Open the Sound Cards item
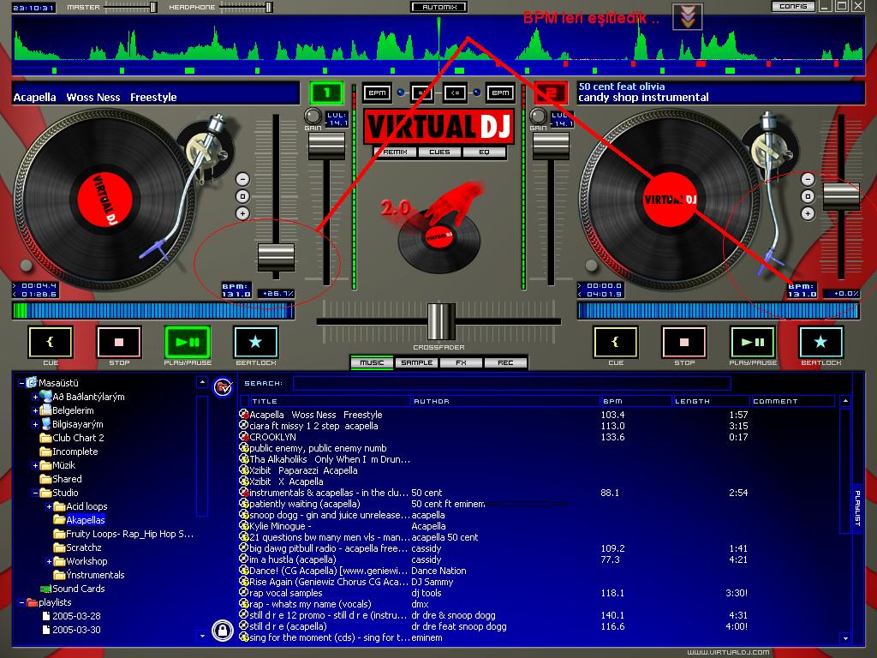This screenshot has height=658, width=877. [x=78, y=589]
